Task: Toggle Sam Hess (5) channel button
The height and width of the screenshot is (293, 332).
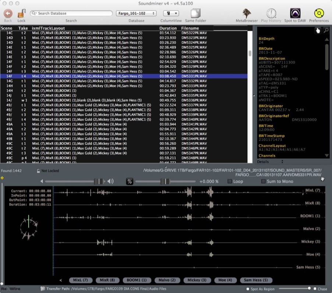Action: (256, 280)
